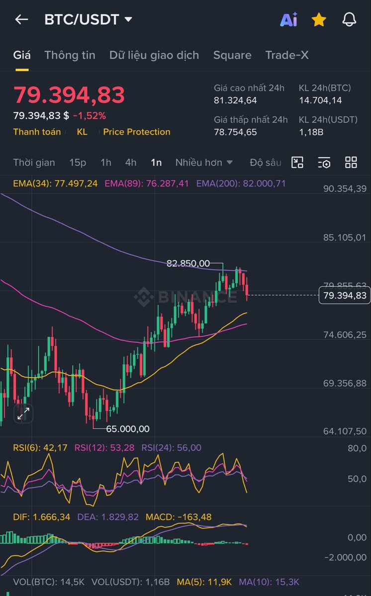Tap the EMA(89) indicator label

coord(147,183)
